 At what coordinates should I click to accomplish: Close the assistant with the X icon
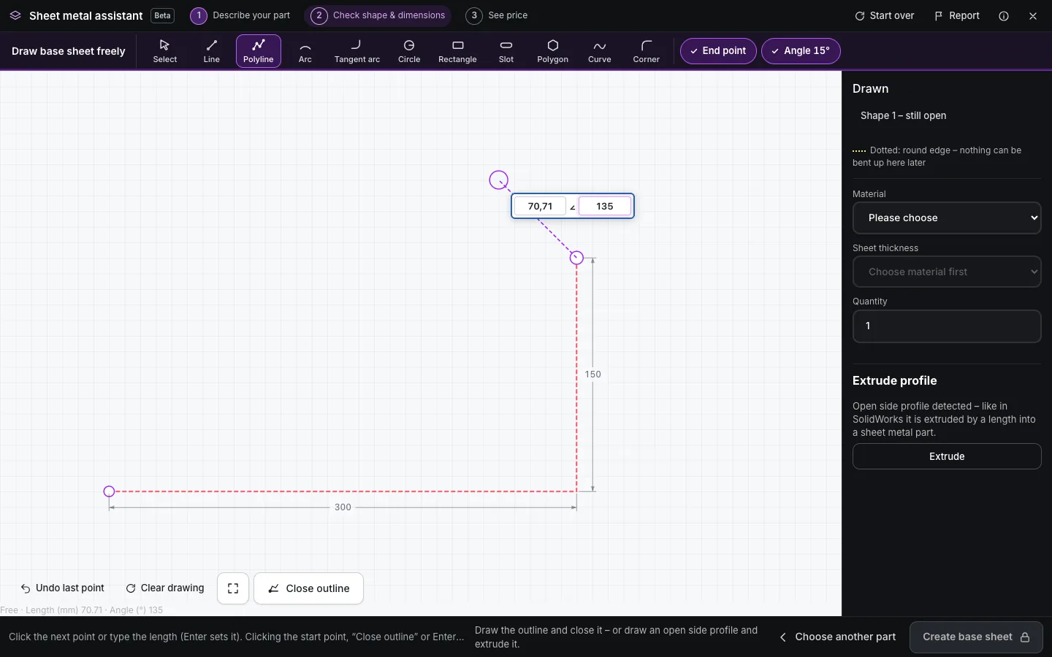(1033, 16)
